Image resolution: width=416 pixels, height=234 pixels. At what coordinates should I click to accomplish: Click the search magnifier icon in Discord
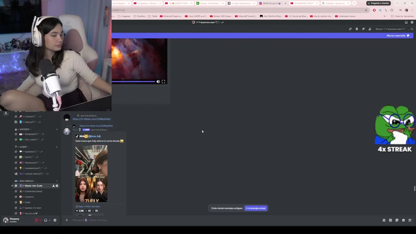point(412,29)
